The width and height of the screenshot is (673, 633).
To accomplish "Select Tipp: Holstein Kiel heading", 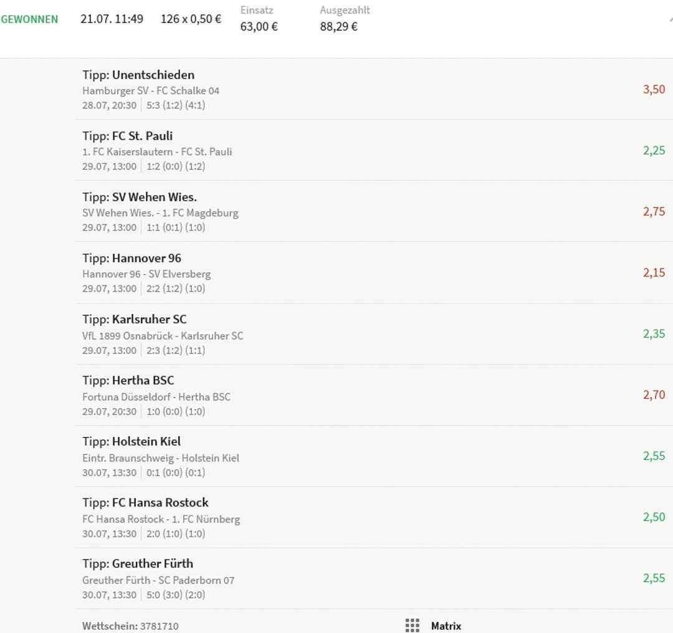I will [x=131, y=441].
